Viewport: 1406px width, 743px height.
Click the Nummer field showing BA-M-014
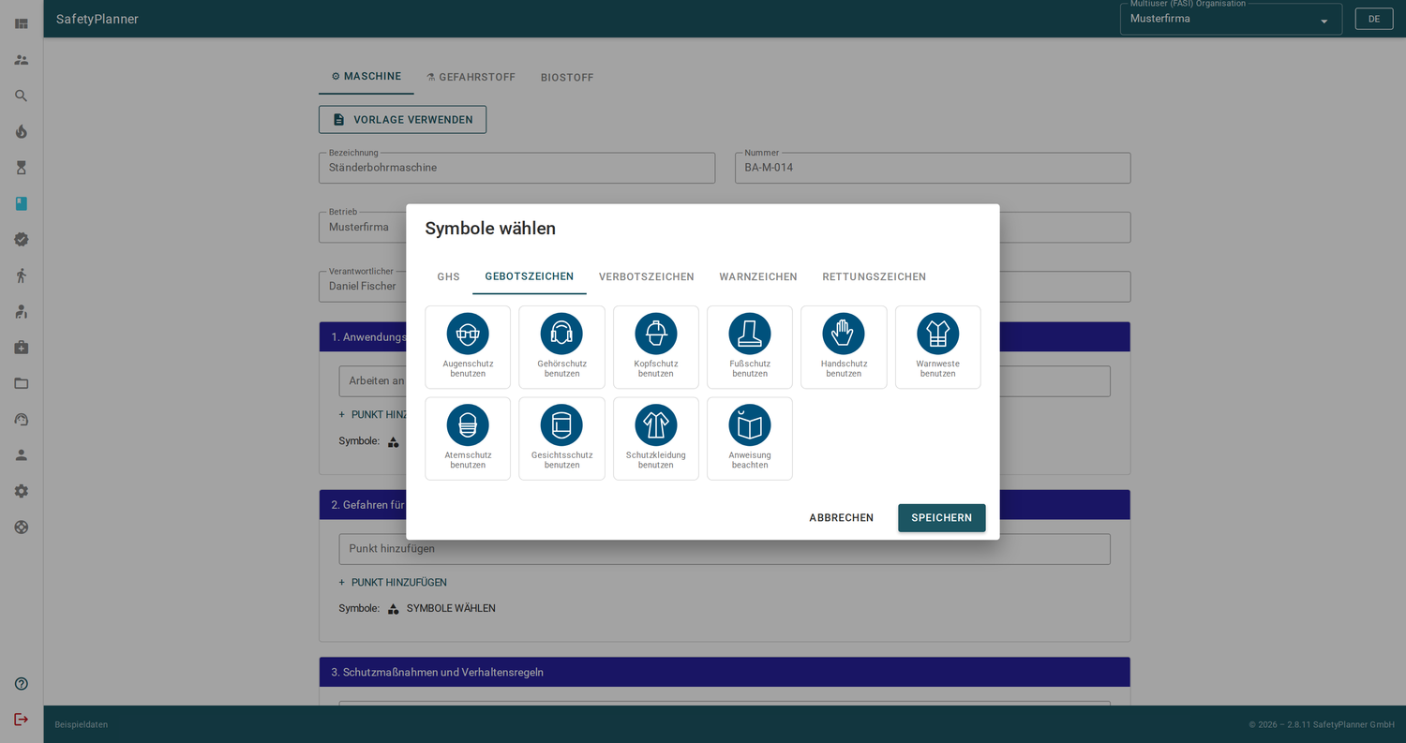[933, 168]
